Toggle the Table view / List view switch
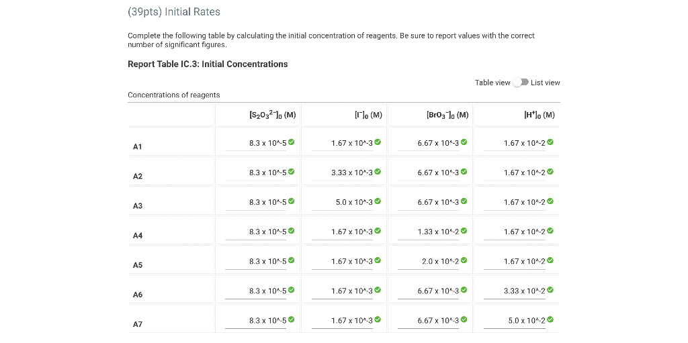688x343 pixels. 521,83
